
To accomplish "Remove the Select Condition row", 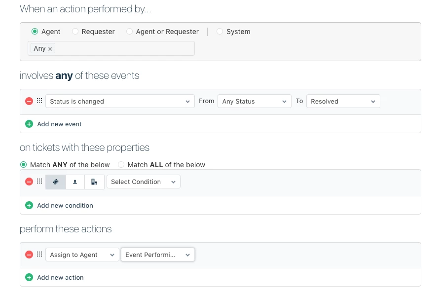I will tap(29, 182).
